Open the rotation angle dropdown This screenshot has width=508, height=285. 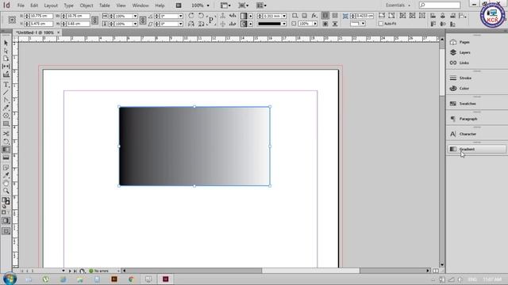(180, 16)
